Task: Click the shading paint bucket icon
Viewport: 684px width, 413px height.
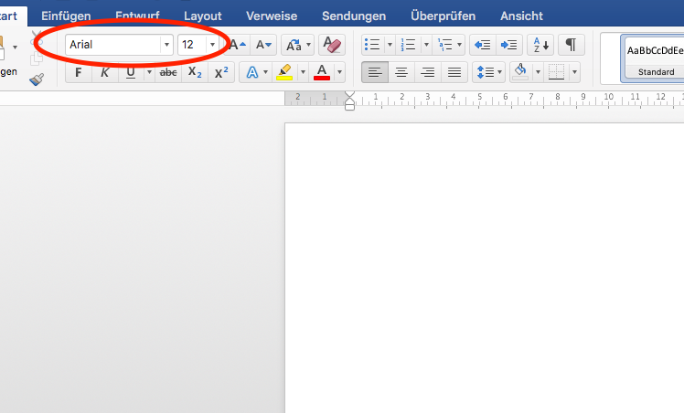Action: [x=520, y=72]
